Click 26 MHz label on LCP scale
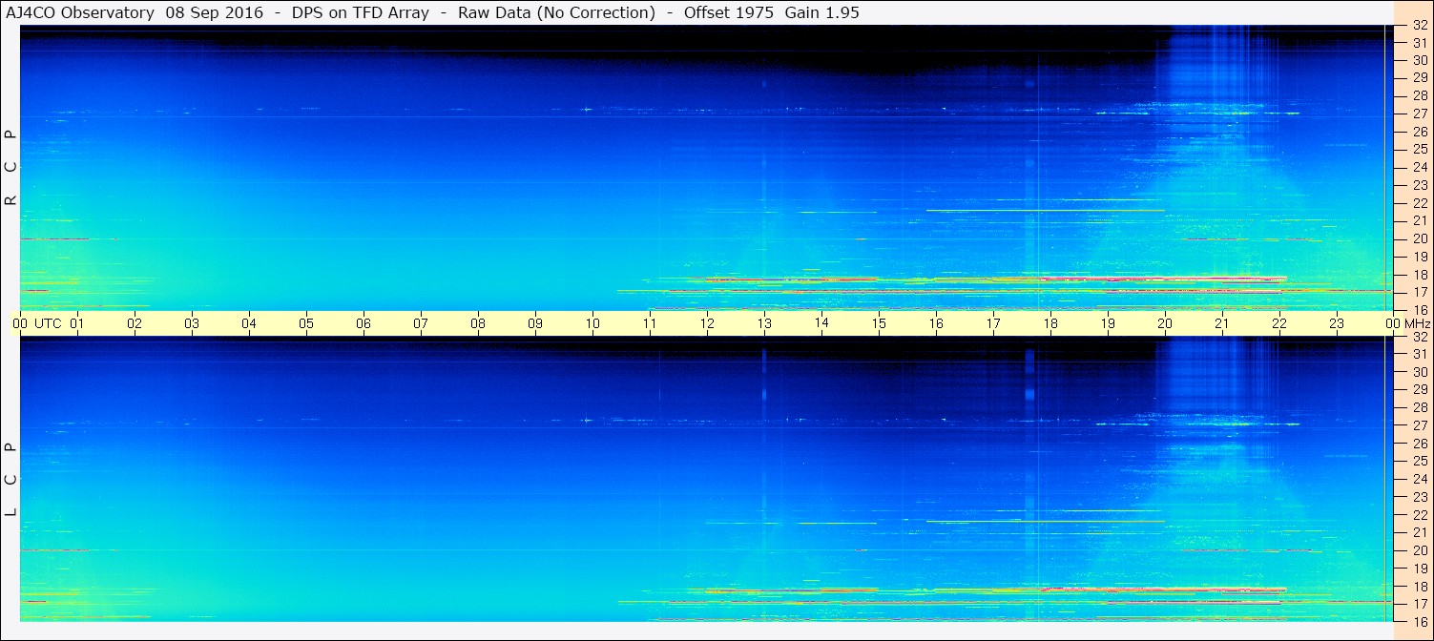This screenshot has width=1434, height=641. click(1419, 444)
